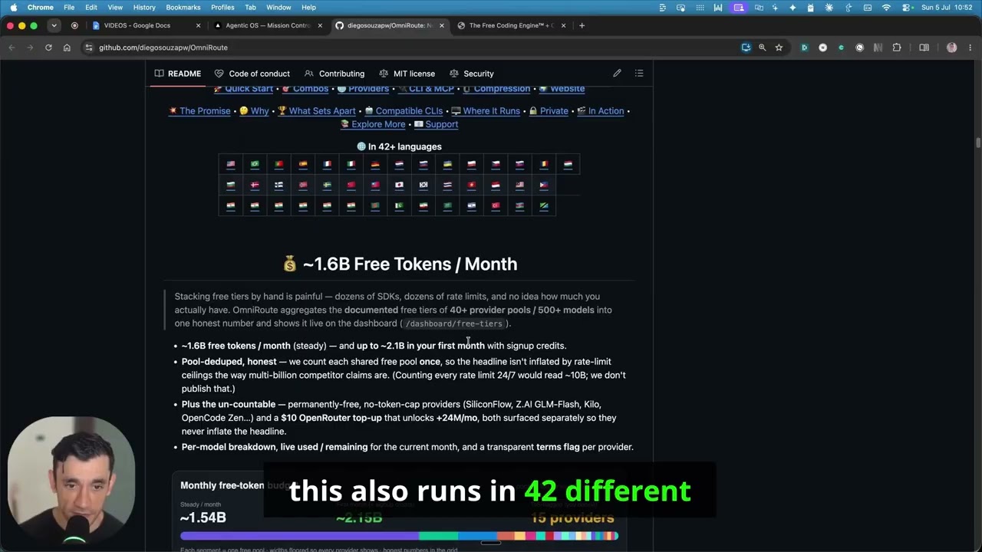Viewport: 982px width, 552px height.
Task: Open the Bookmarks menu in menu bar
Action: click(x=183, y=7)
